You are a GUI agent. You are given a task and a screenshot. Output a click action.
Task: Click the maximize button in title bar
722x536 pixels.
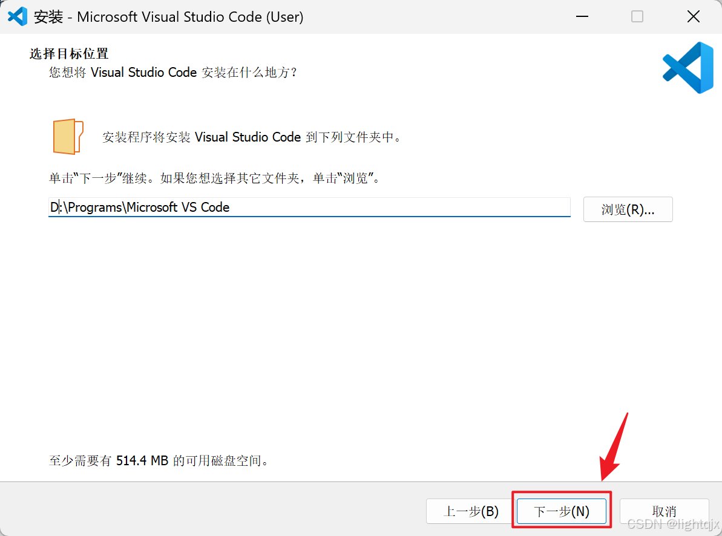click(x=637, y=16)
